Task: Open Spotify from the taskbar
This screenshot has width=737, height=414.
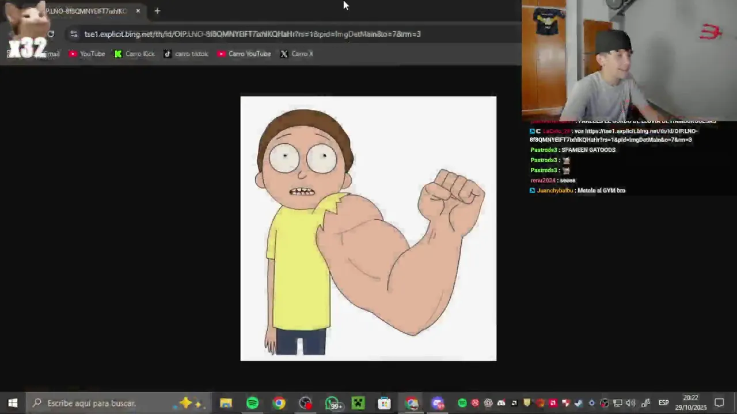Action: point(252,403)
